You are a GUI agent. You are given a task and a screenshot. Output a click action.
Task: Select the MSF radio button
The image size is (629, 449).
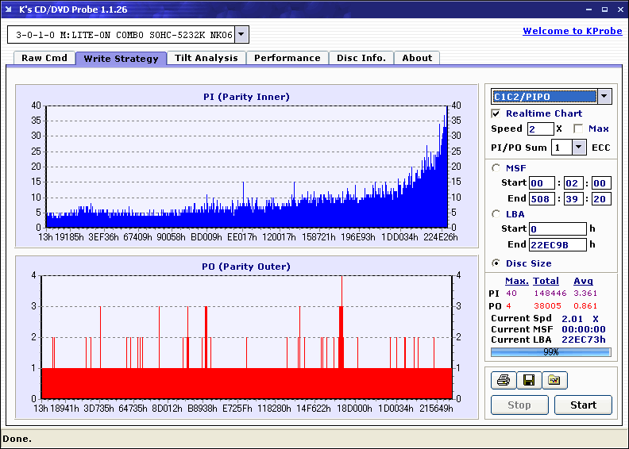496,167
